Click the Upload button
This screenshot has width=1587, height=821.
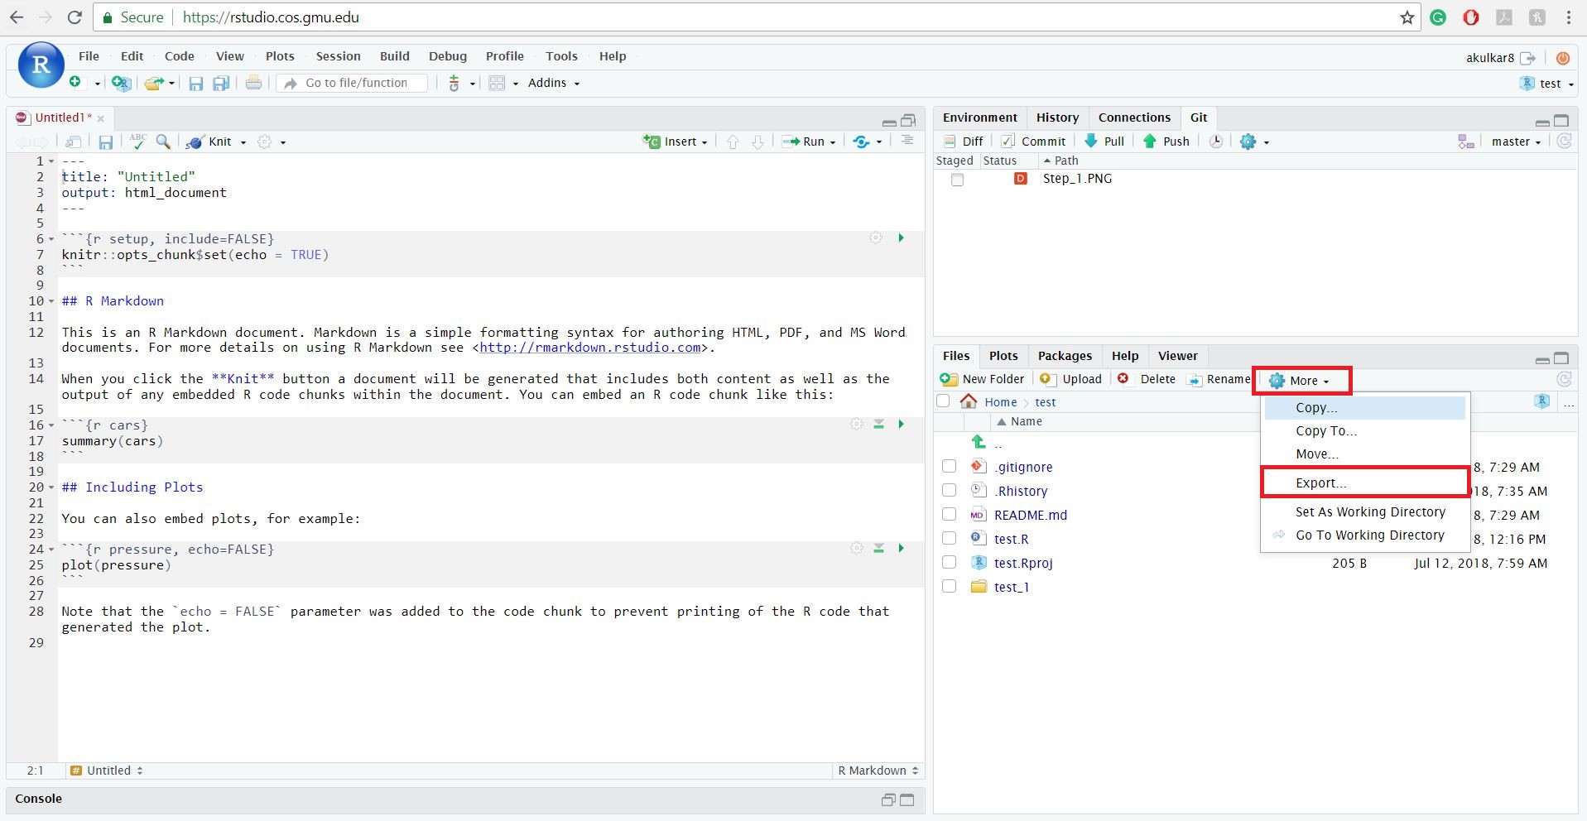(1071, 379)
